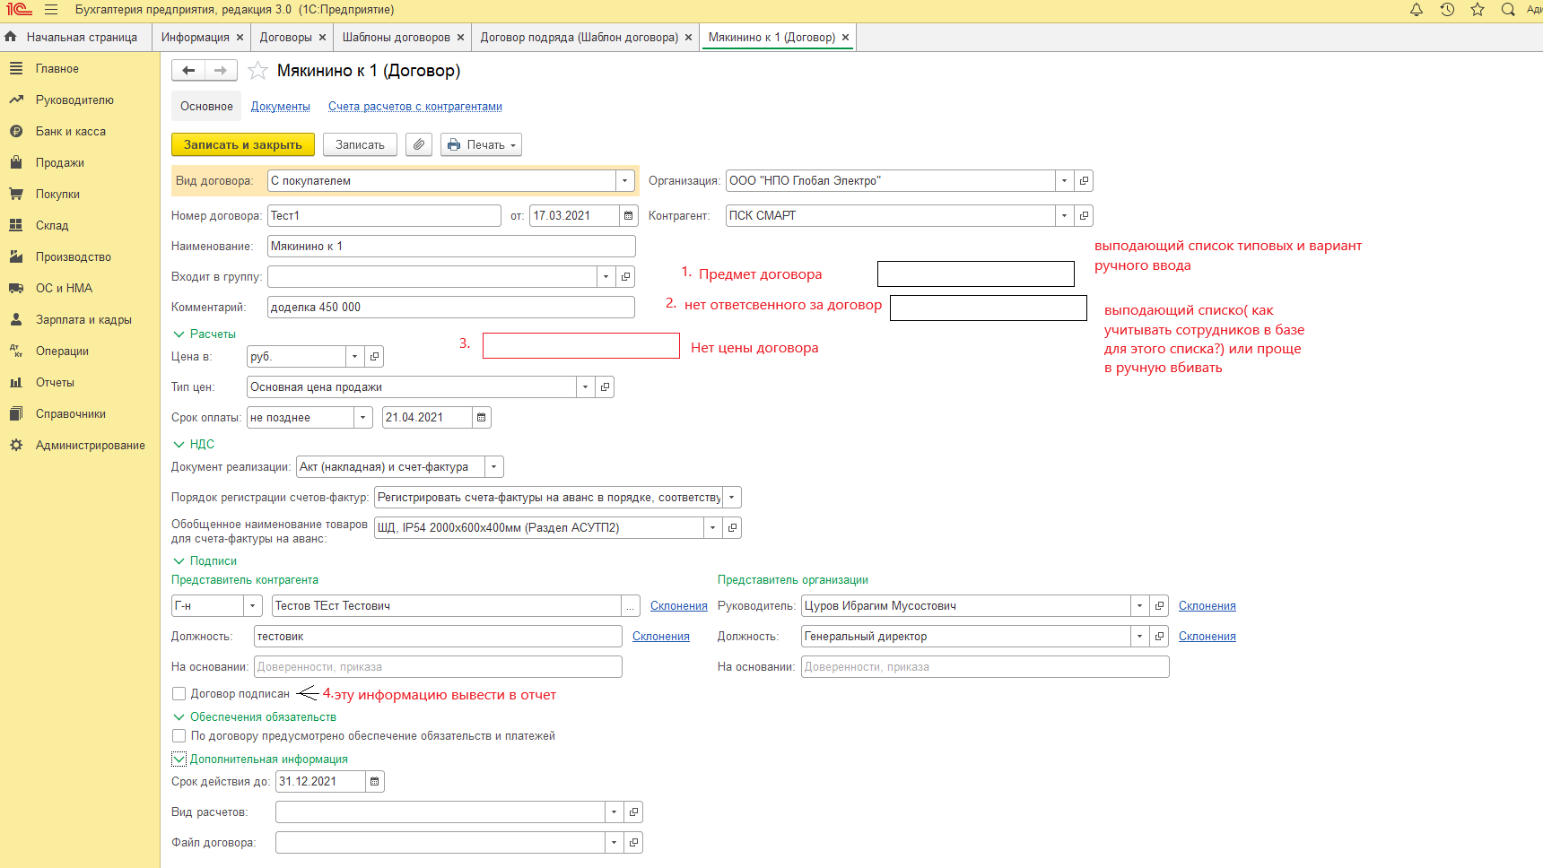Open the Счета расчетов с контрагентами link
Image resolution: width=1543 pixels, height=868 pixels.
tap(414, 107)
